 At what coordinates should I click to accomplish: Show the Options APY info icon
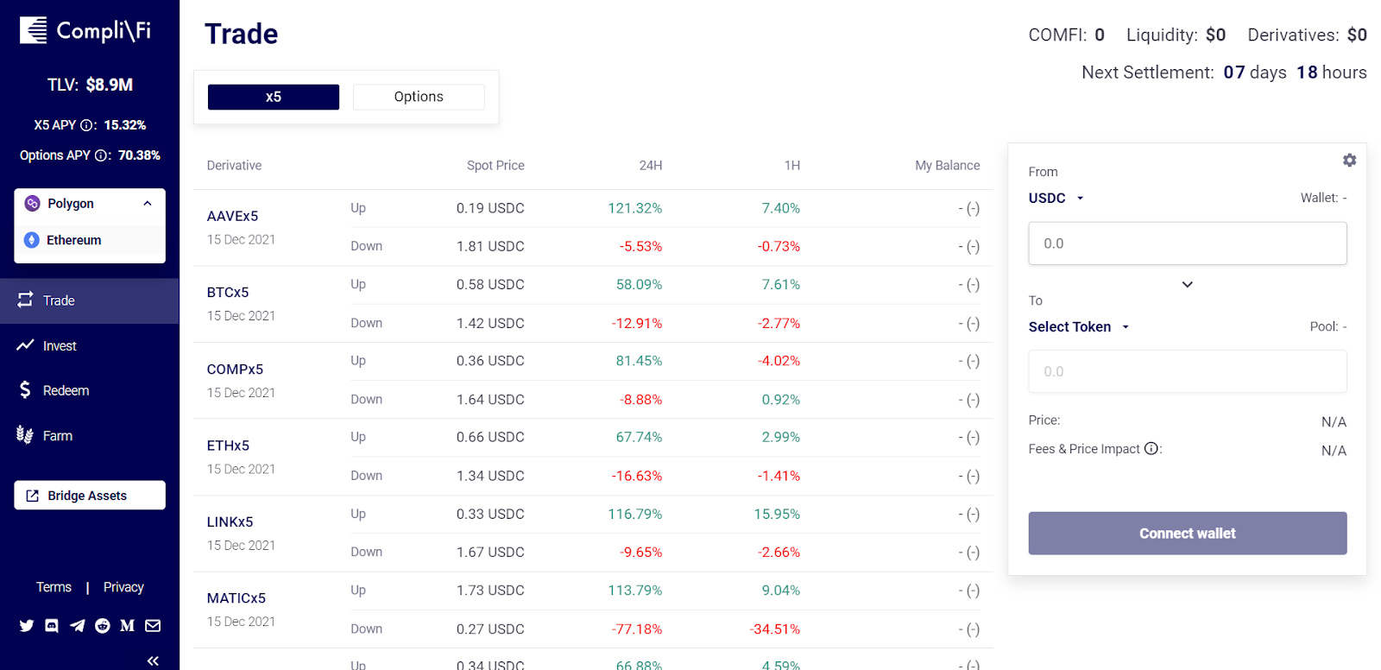[101, 155]
